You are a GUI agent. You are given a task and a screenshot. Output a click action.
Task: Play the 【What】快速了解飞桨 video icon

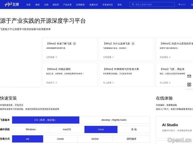coord(74,44)
